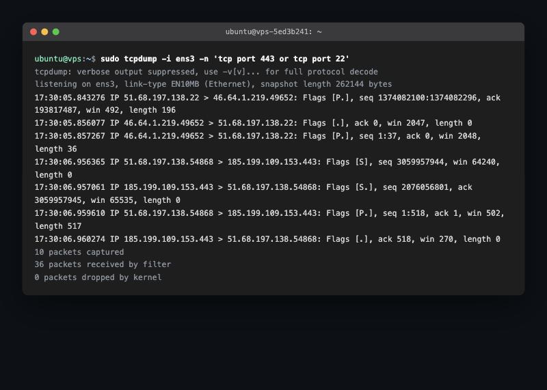The height and width of the screenshot is (390, 547).
Task: Click the yellow minimize window button
Action: pos(44,32)
